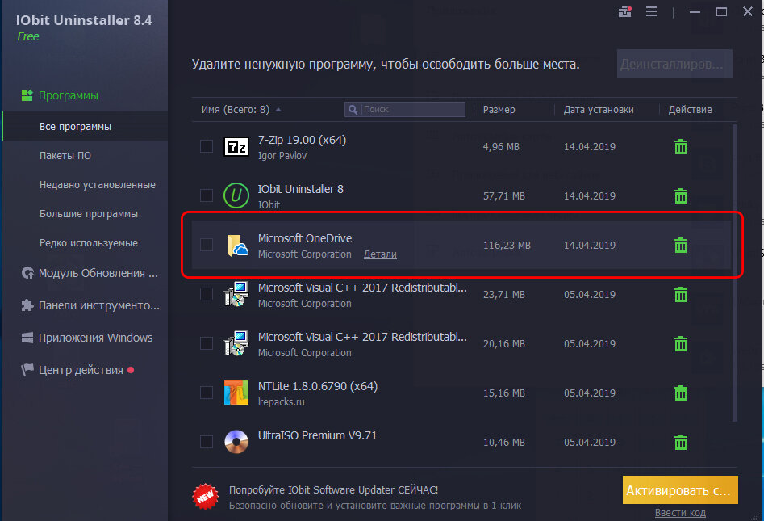Select the UltraISO Premium V9.71 name
Viewport: 764px width, 521px height.
pos(317,435)
